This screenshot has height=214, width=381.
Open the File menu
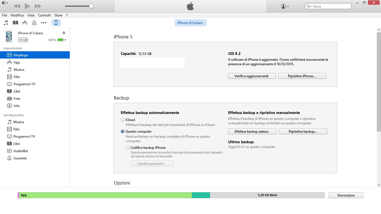[x=4, y=15]
